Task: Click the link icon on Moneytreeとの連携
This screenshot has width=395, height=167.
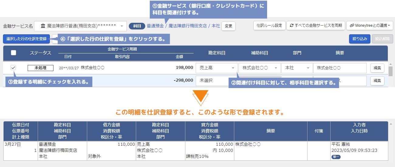Action: coord(352,26)
